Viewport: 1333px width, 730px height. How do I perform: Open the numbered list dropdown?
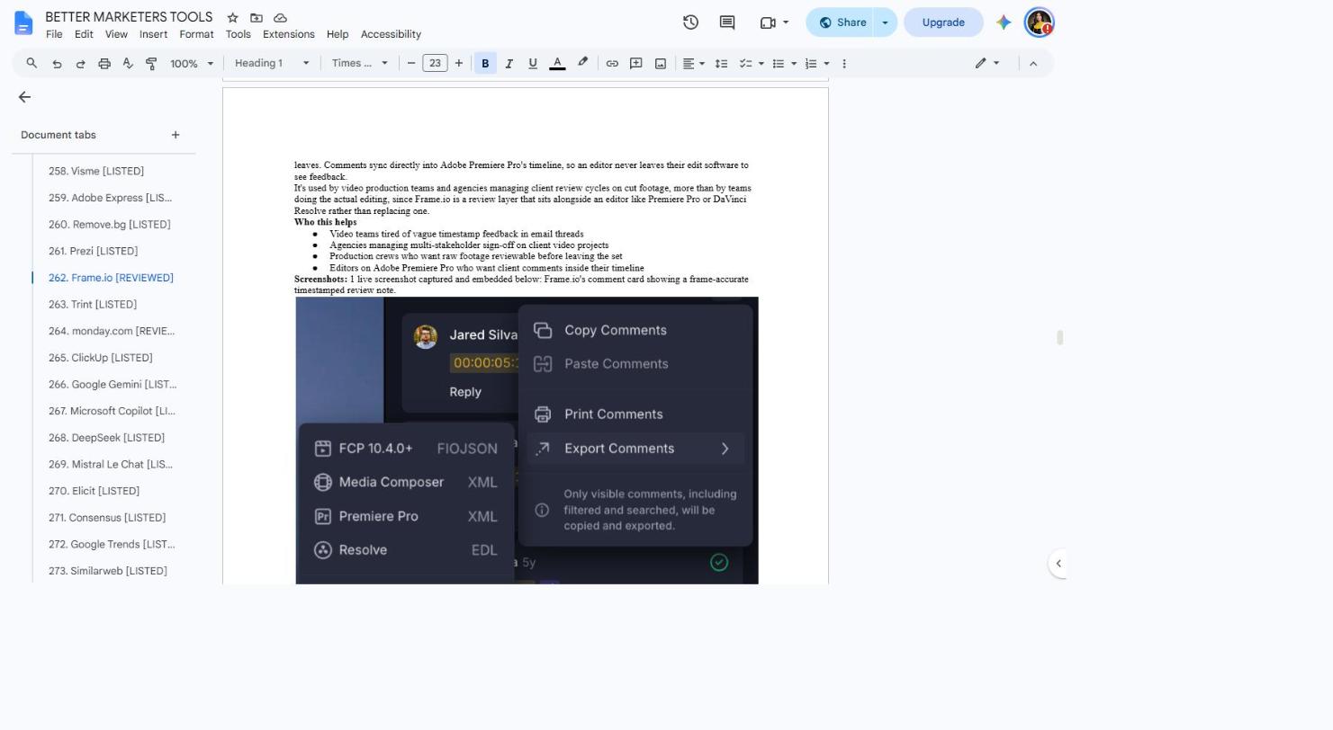(817, 63)
